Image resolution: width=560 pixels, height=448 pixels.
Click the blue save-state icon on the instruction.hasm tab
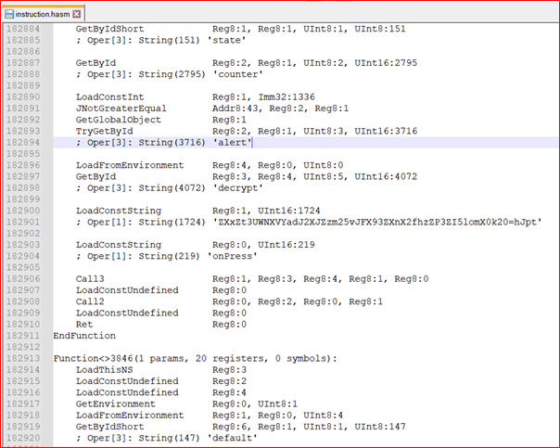click(x=9, y=14)
